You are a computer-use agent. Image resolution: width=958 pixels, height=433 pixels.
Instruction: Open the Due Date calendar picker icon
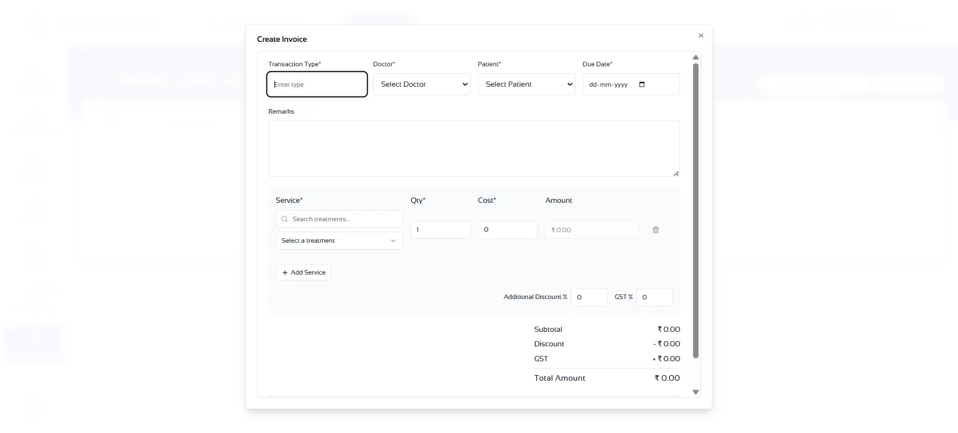[642, 84]
